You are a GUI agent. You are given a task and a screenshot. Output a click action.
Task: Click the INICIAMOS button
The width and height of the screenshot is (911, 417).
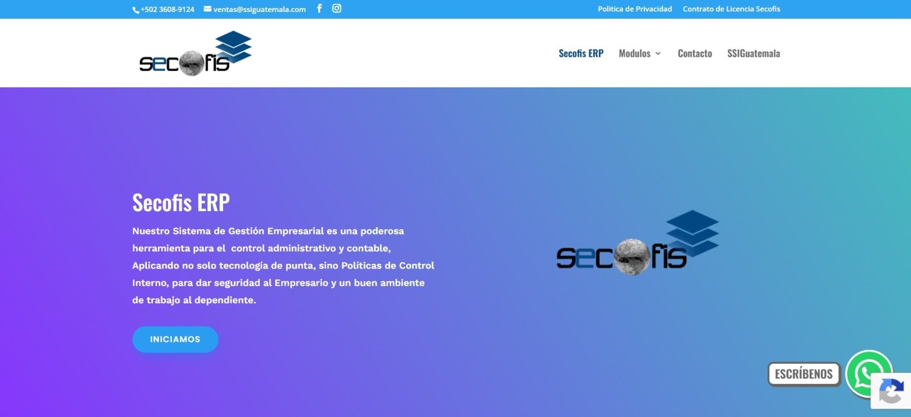(x=175, y=340)
